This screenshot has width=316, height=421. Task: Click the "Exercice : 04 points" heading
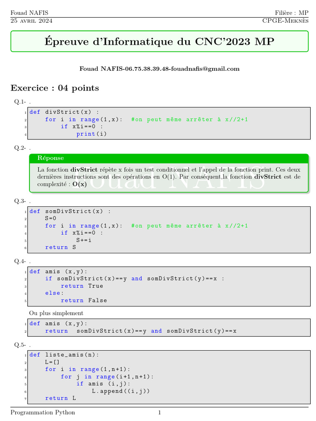tap(55, 88)
